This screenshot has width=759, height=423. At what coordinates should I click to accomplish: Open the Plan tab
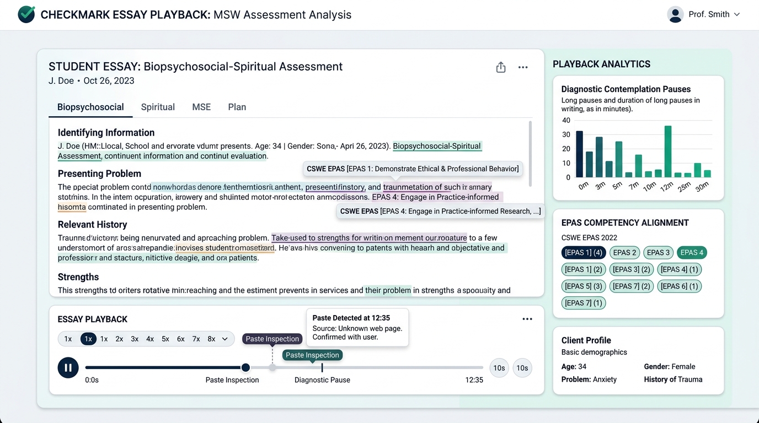[x=237, y=107]
